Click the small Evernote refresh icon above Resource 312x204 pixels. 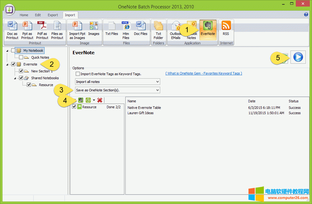(x=81, y=100)
